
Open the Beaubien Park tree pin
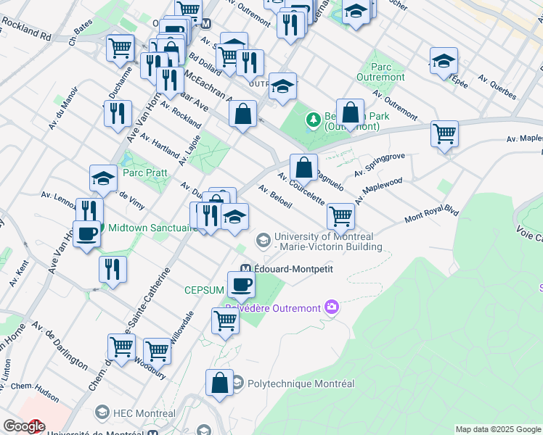pos(314,120)
